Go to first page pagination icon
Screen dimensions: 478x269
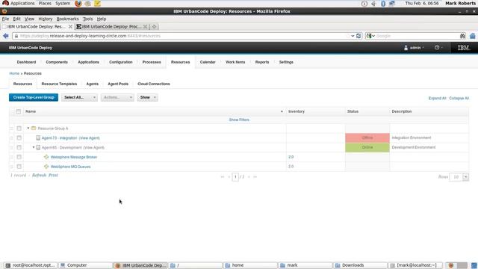point(223,177)
